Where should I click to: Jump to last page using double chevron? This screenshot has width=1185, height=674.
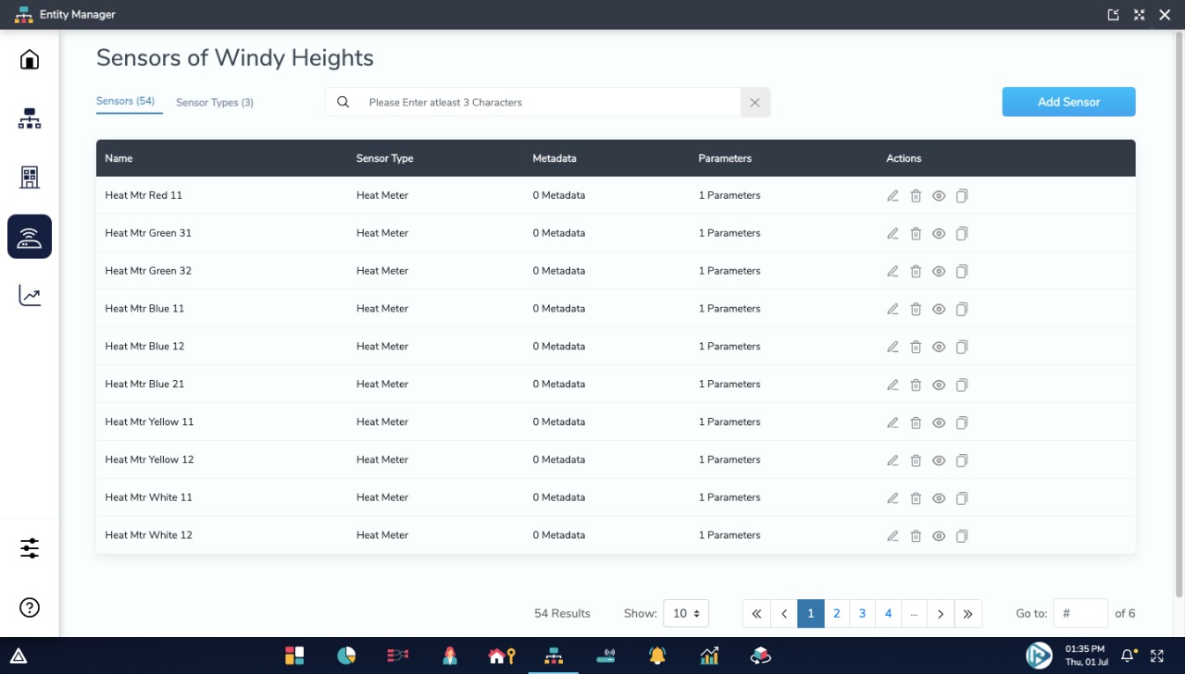click(967, 613)
